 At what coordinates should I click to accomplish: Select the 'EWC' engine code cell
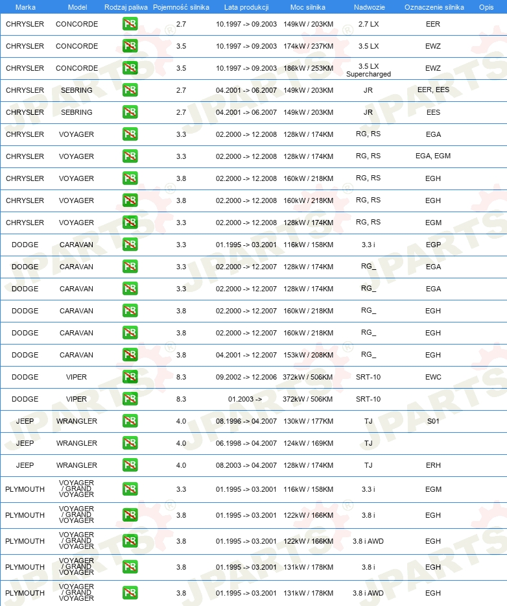tap(433, 377)
